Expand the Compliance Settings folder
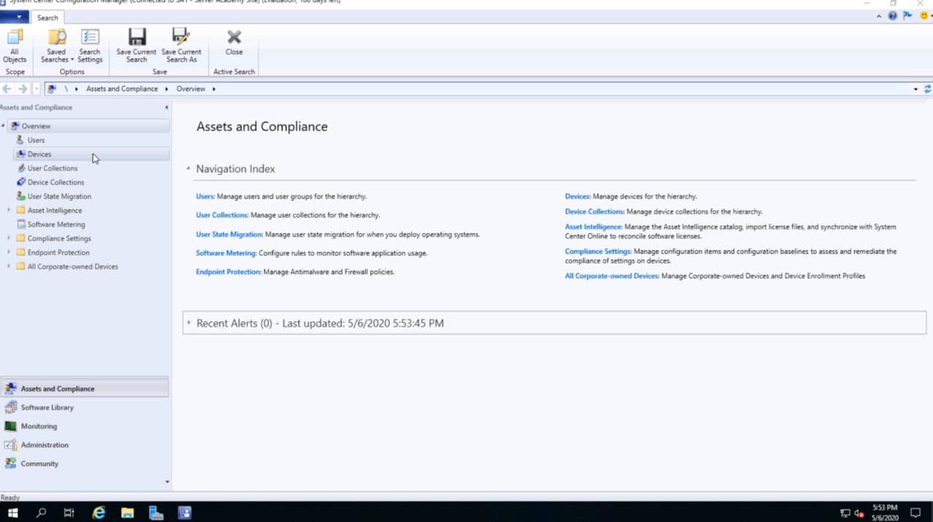This screenshot has width=933, height=522. (9, 238)
